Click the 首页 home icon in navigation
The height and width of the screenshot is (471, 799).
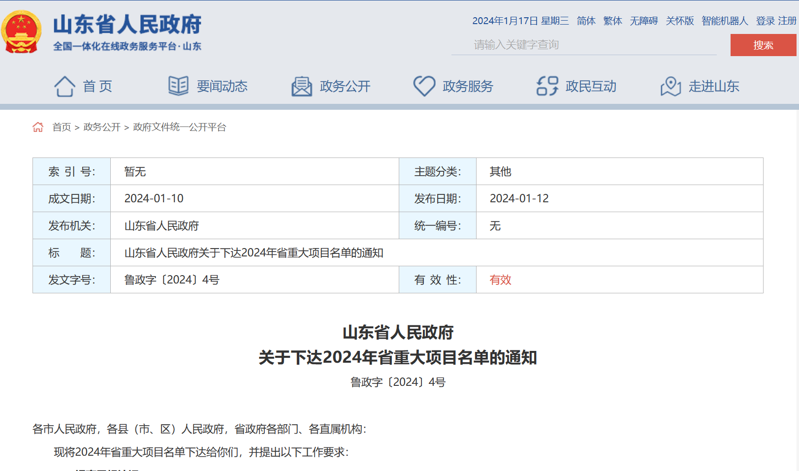pos(64,86)
